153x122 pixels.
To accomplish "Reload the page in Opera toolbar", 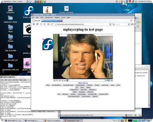I will point(48,24).
